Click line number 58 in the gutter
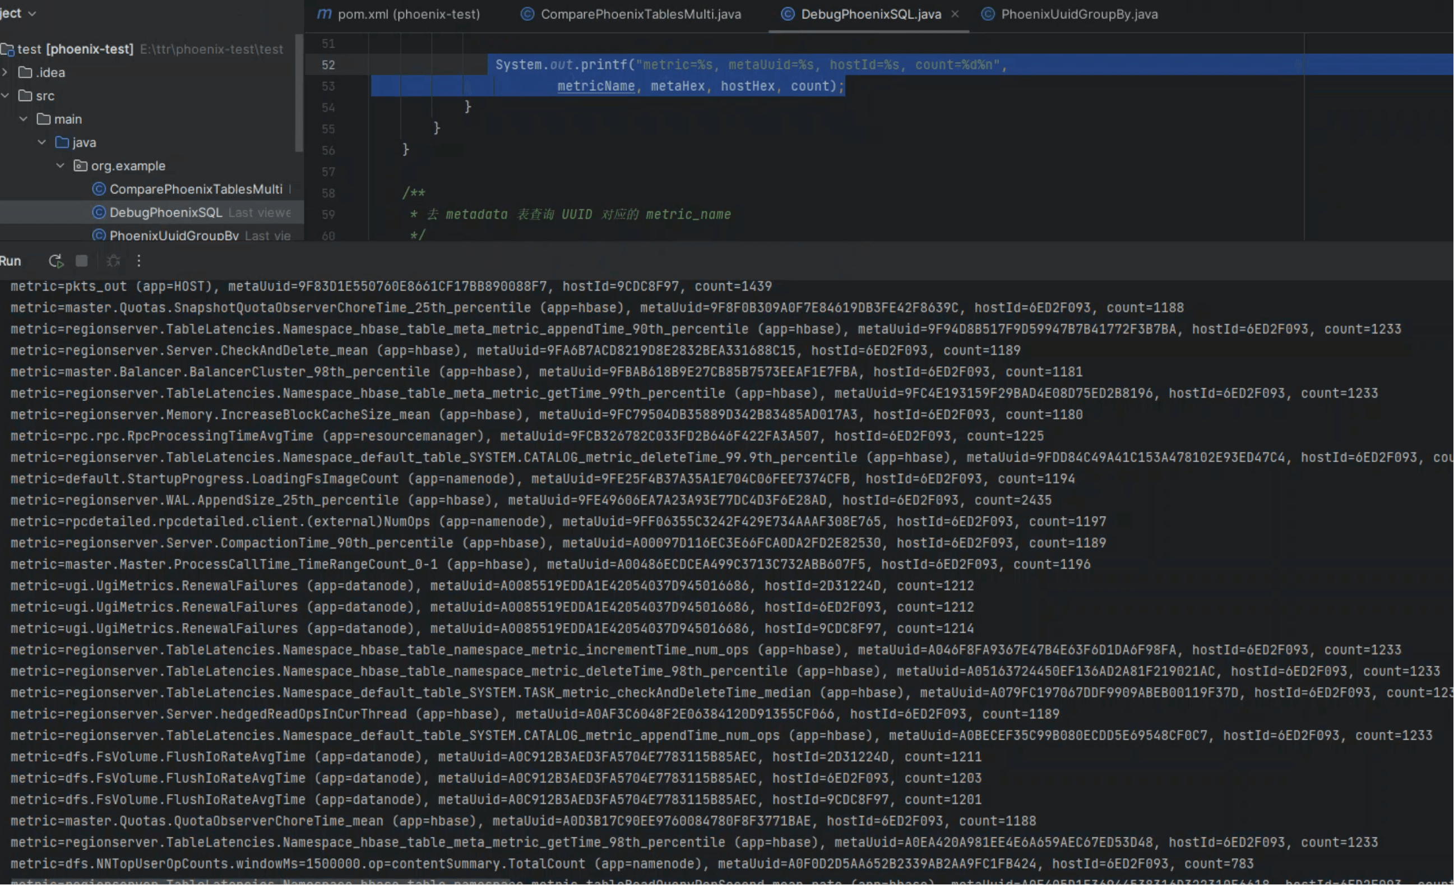The width and height of the screenshot is (1454, 885). pyautogui.click(x=328, y=193)
